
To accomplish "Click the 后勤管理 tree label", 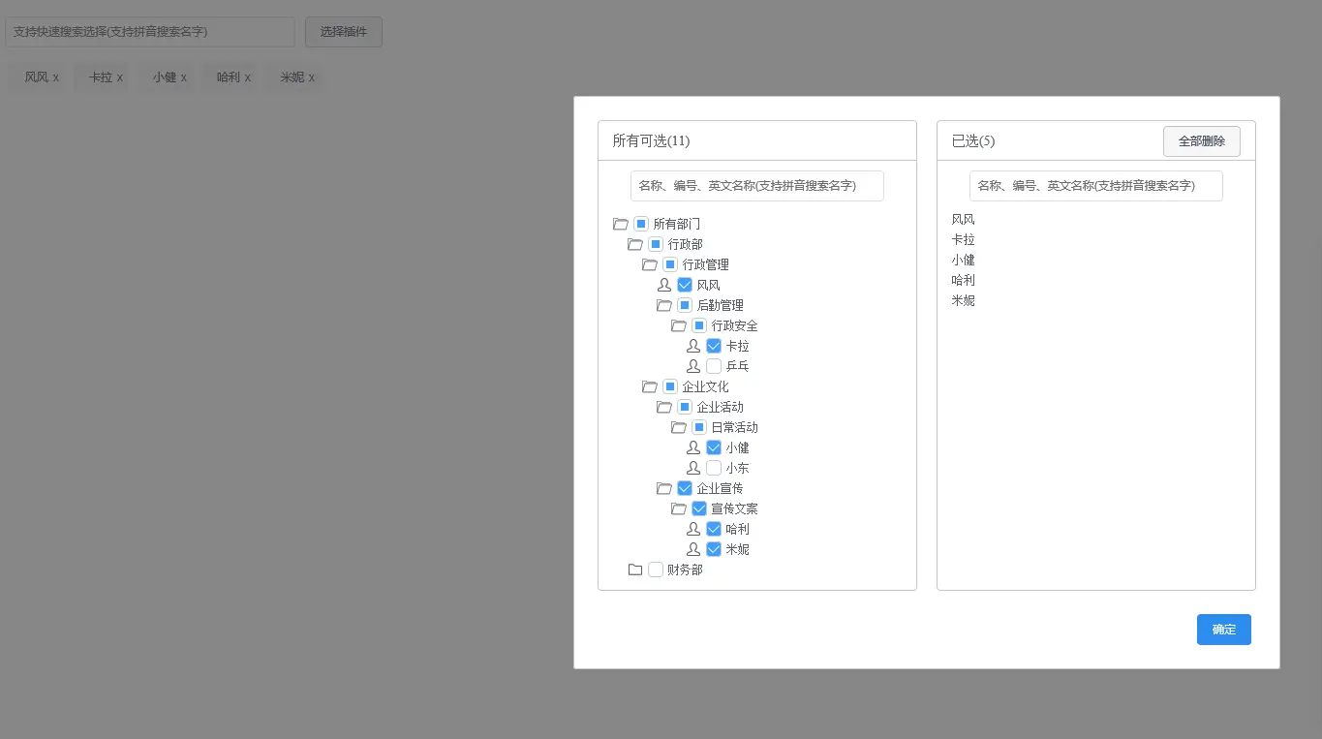I will pos(721,305).
